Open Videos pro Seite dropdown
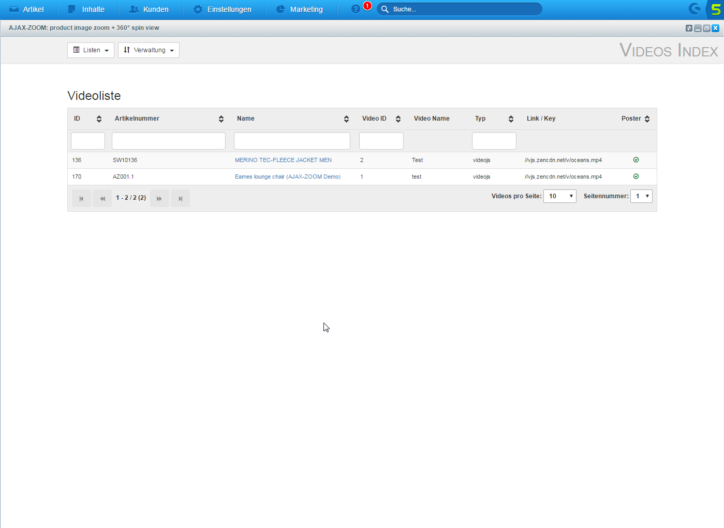The height and width of the screenshot is (528, 724). [x=560, y=196]
